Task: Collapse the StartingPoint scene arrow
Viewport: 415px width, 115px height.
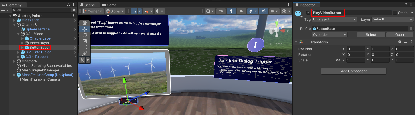Action: [x=11, y=15]
